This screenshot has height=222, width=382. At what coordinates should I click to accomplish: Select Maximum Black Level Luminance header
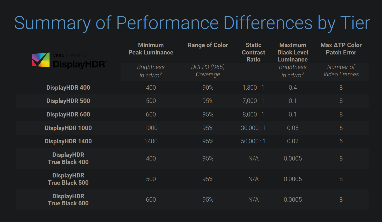(293, 52)
